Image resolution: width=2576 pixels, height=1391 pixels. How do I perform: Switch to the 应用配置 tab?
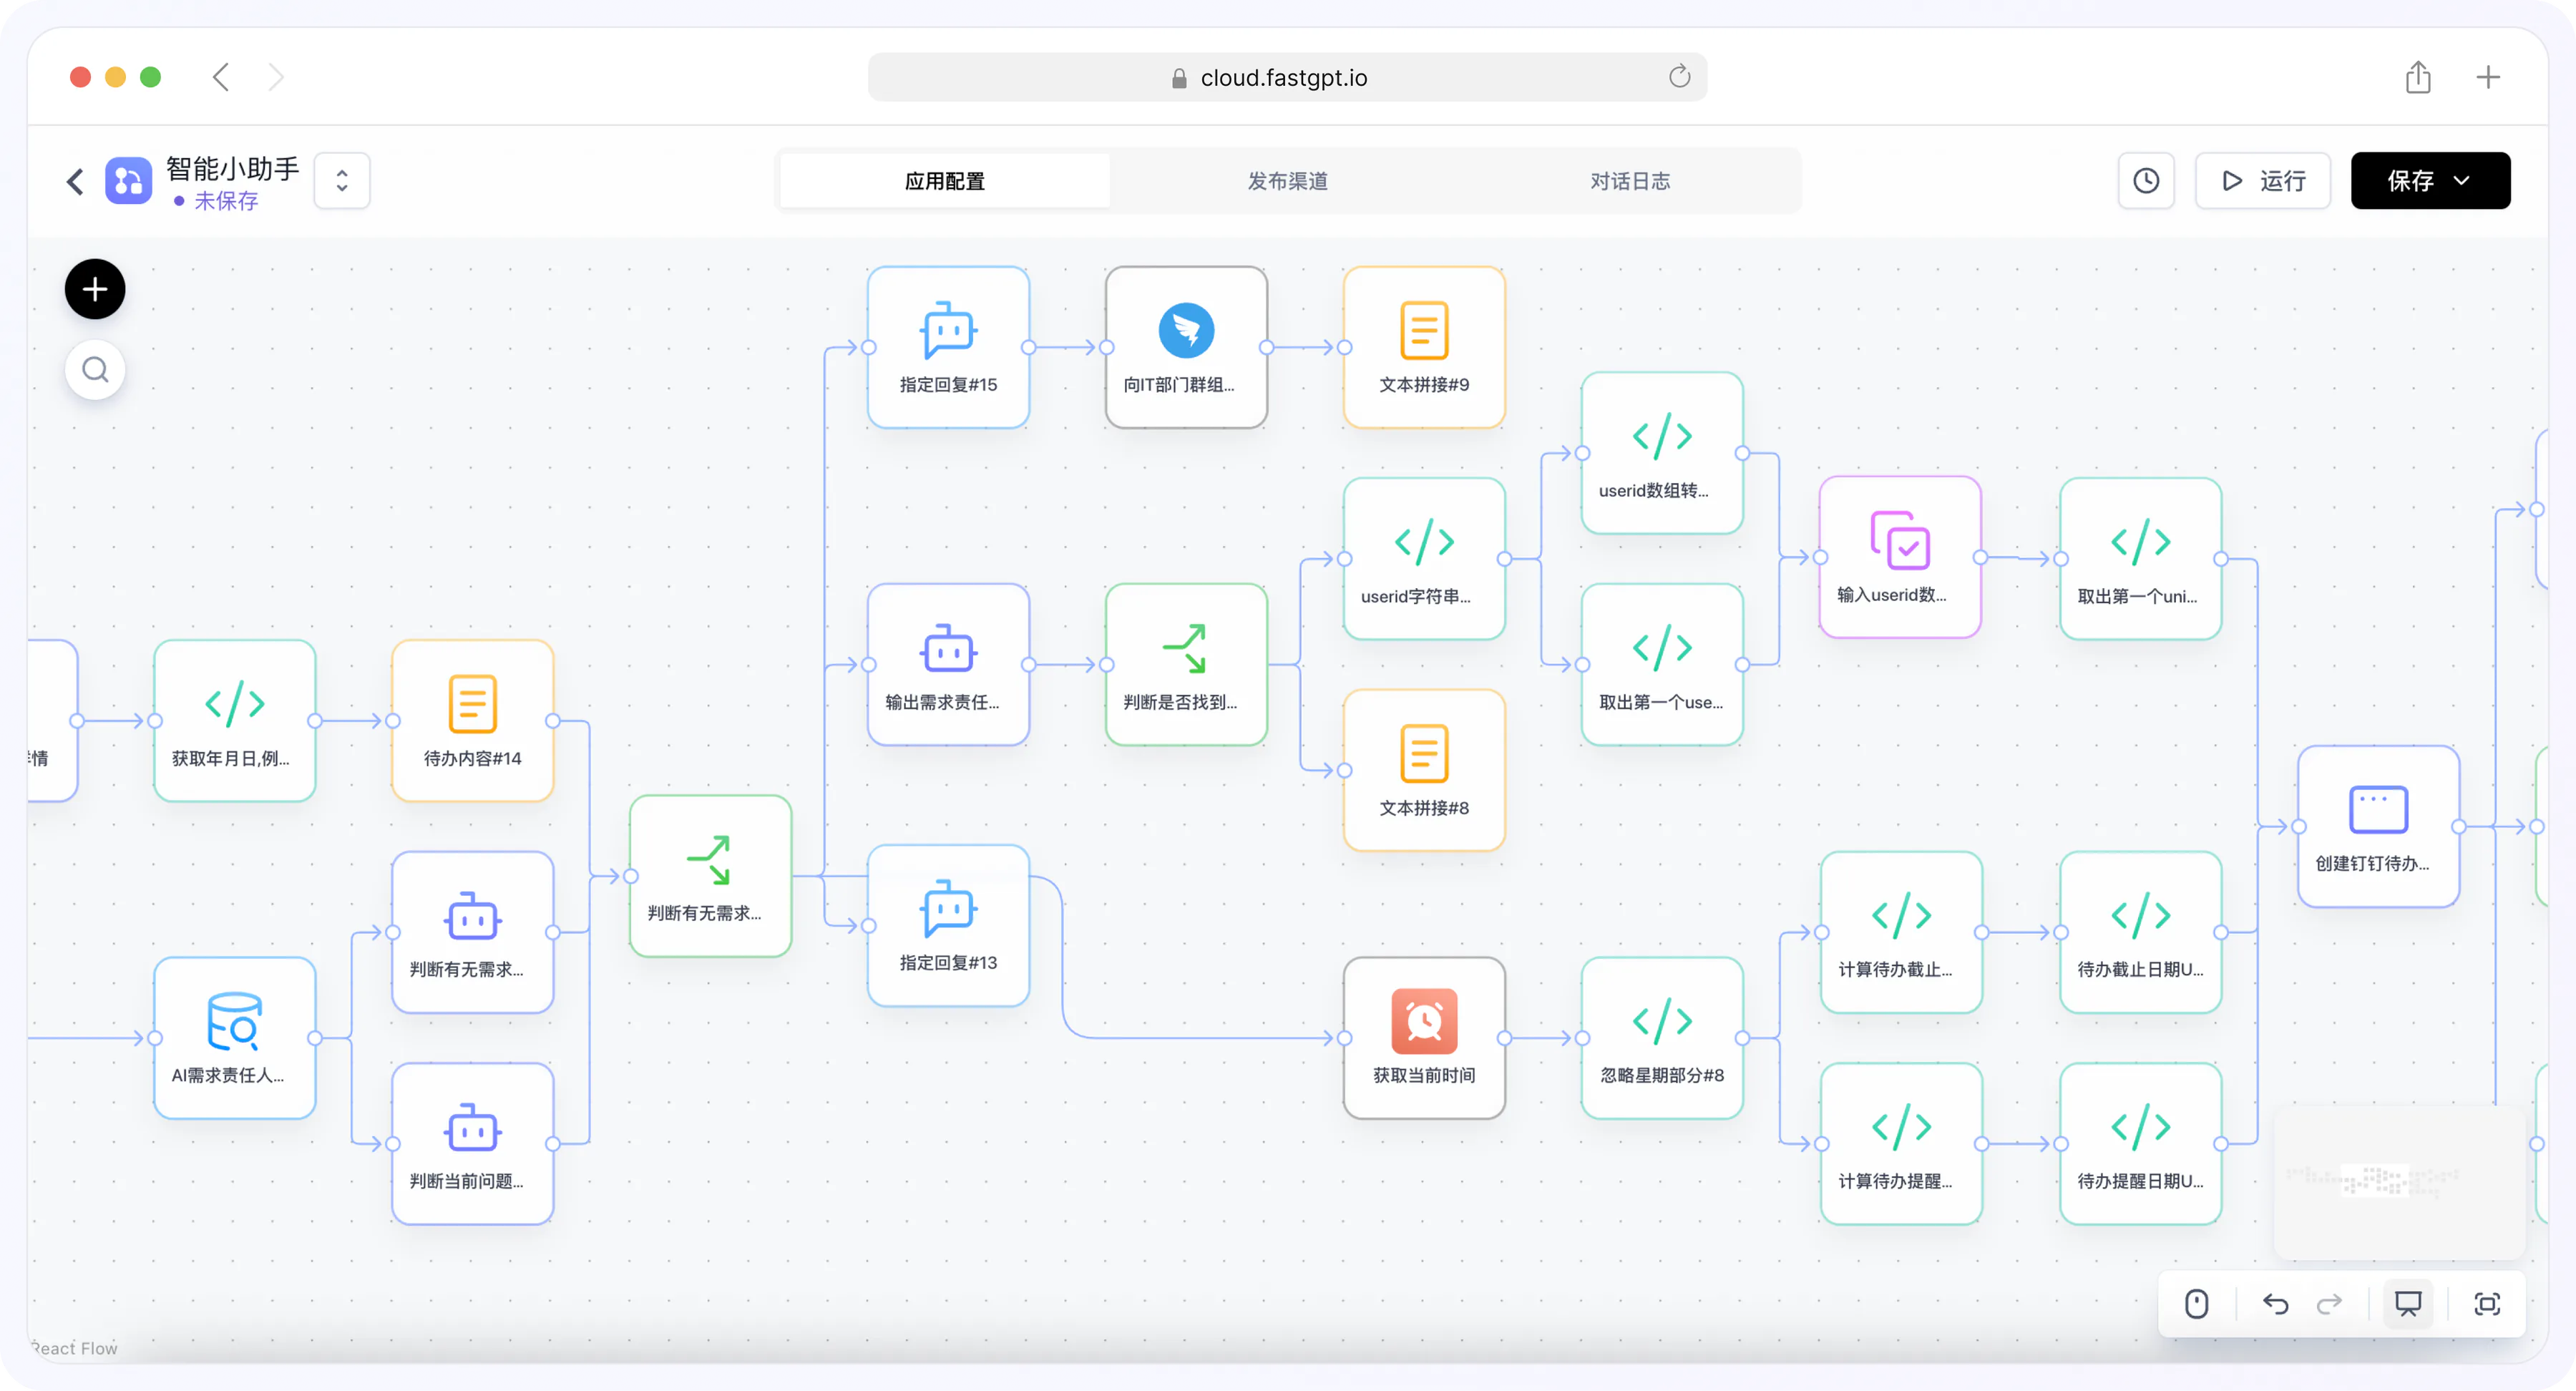pyautogui.click(x=944, y=181)
